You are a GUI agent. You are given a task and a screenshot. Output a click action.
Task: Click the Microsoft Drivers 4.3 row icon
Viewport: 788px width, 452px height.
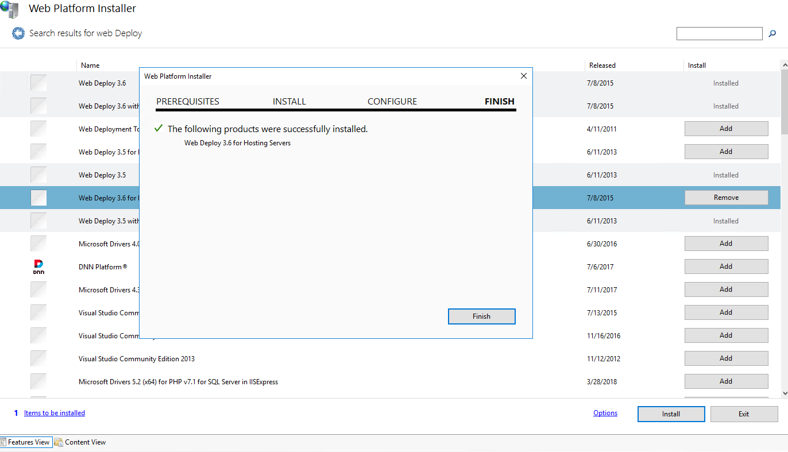click(x=38, y=289)
